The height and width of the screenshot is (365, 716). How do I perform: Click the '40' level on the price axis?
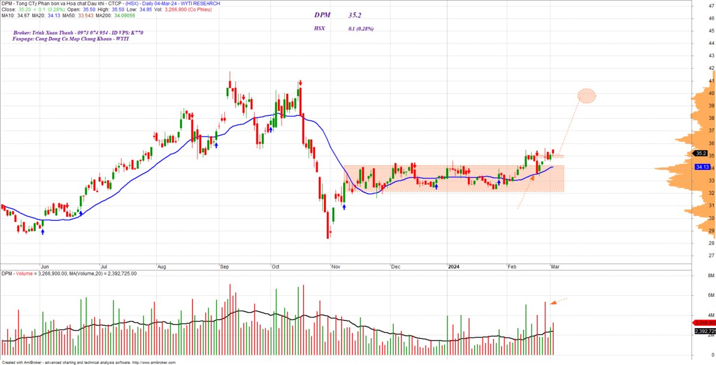711,93
